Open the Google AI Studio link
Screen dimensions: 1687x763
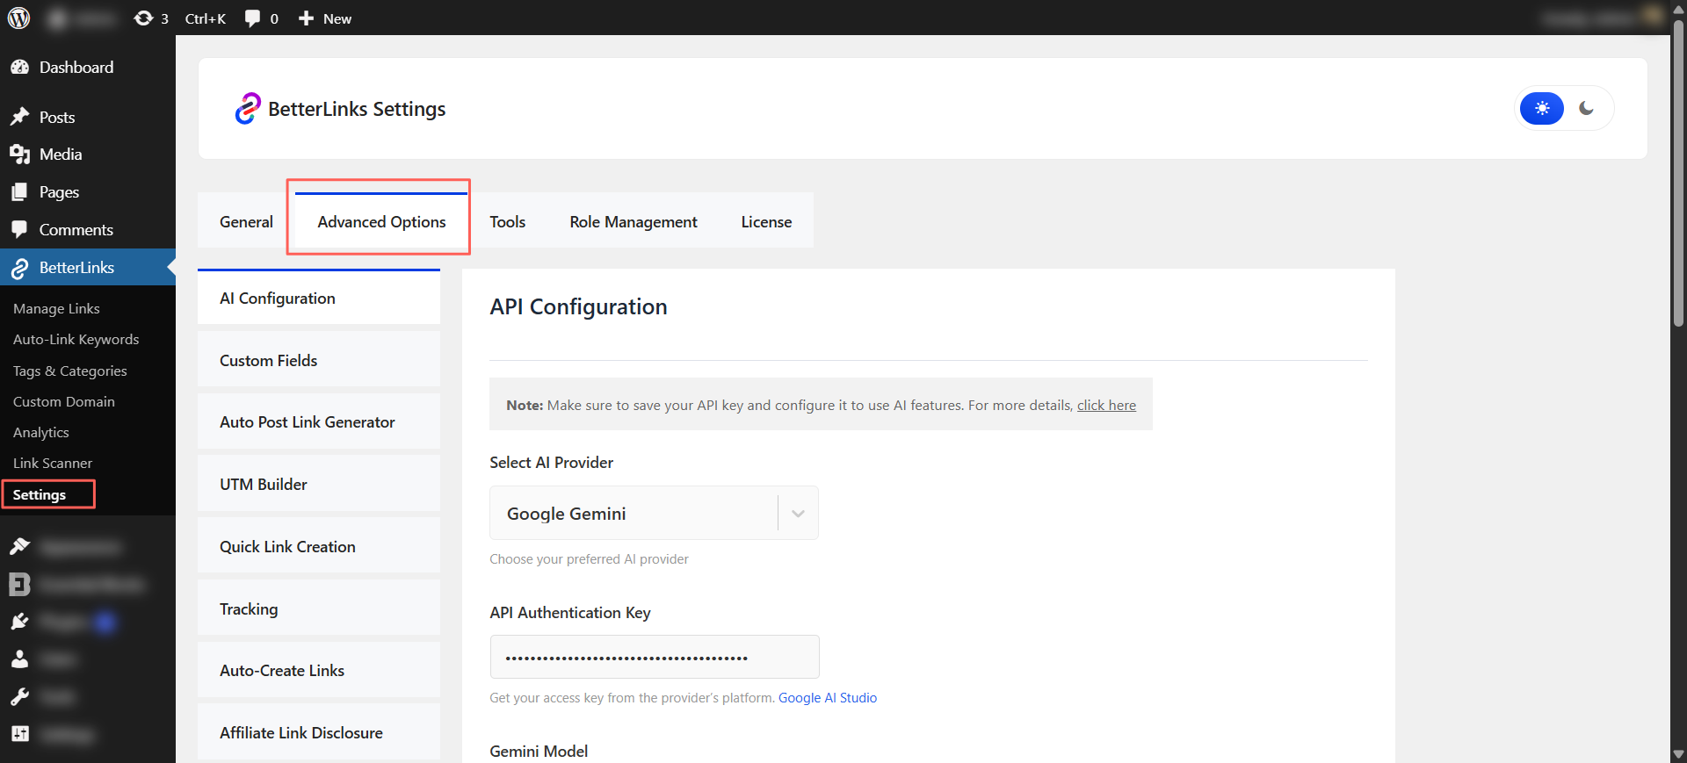click(828, 698)
